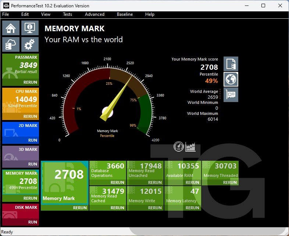Open the Edit menu
Image resolution: width=289 pixels, height=236 pixels.
pyautogui.click(x=25, y=14)
